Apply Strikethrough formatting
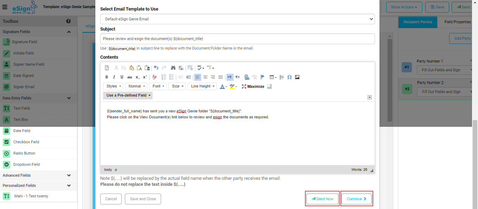478x209 pixels. tap(129, 77)
